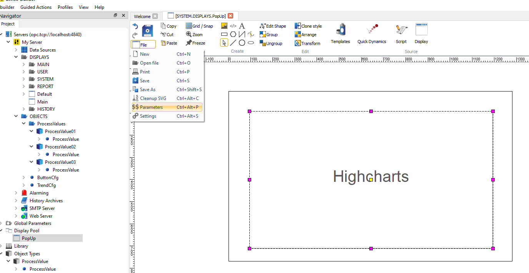Viewport: 529px width, 273px height.
Task: Close the Welcome tab
Action: [x=155, y=16]
